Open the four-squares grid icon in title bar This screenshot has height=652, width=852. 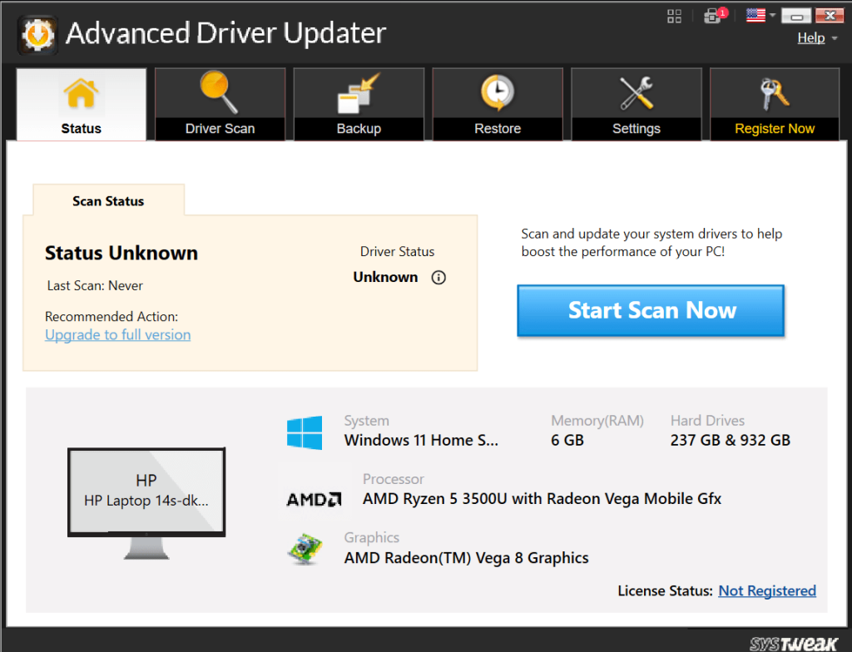coord(674,16)
